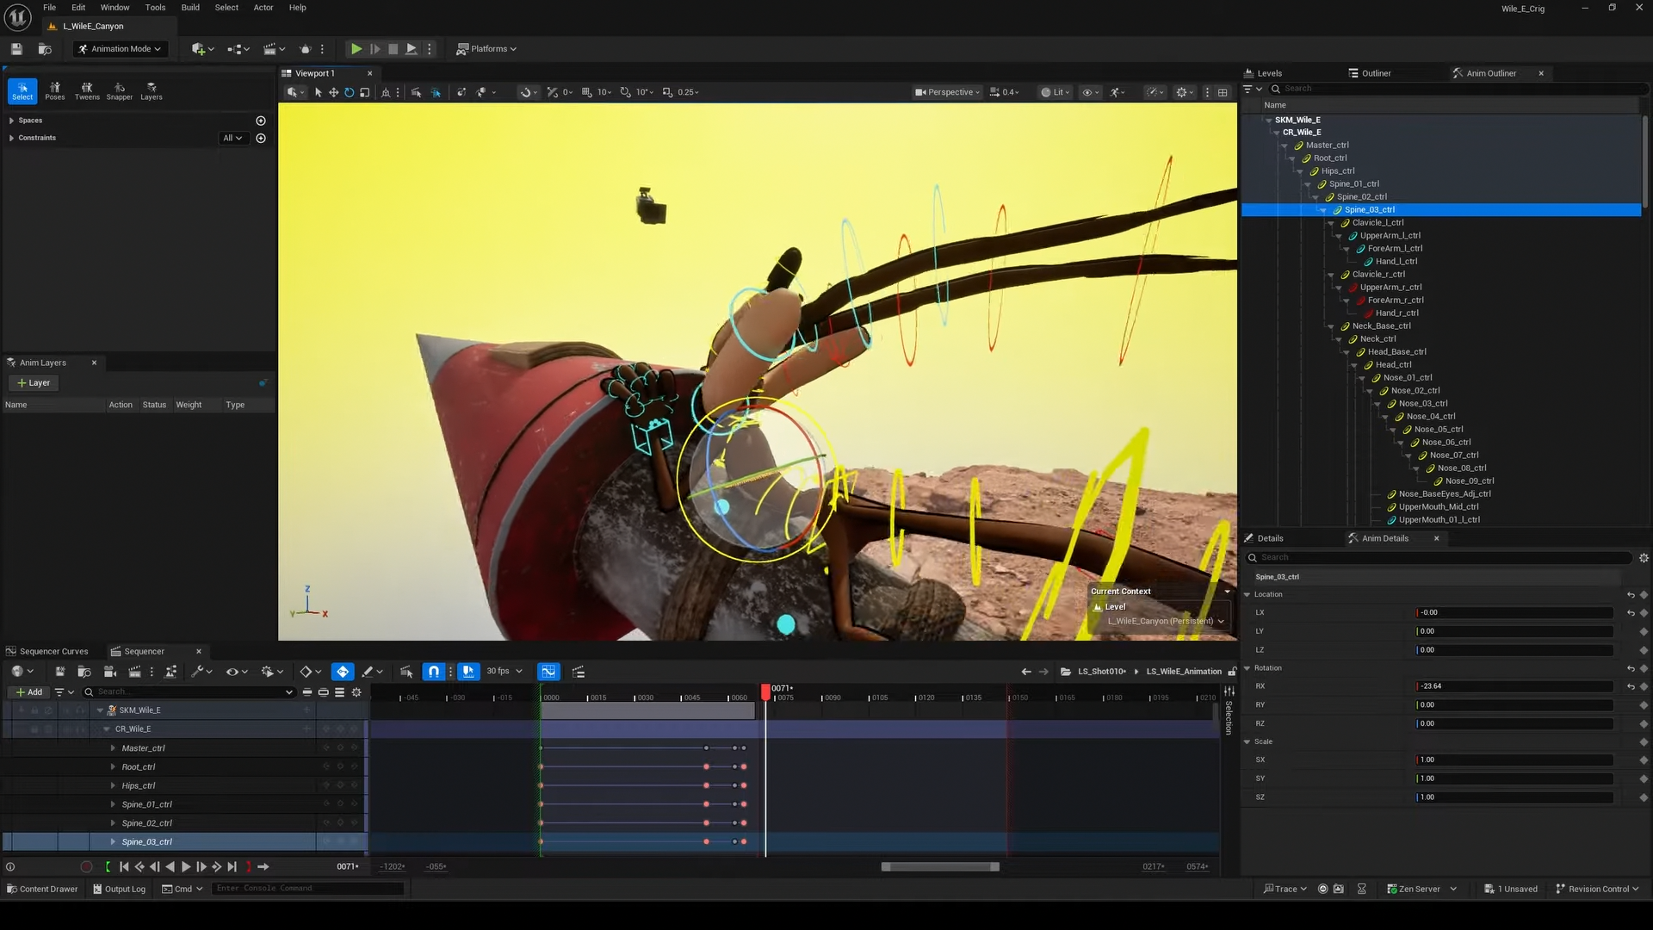Select the viewport rotate tool

349,92
